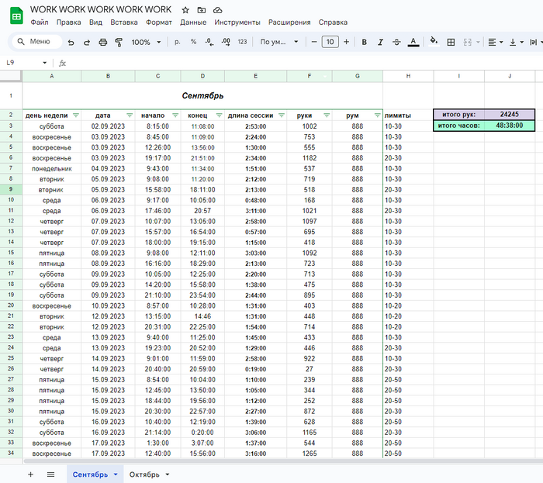Open the cell borders tool
The height and width of the screenshot is (483, 543).
click(451, 42)
